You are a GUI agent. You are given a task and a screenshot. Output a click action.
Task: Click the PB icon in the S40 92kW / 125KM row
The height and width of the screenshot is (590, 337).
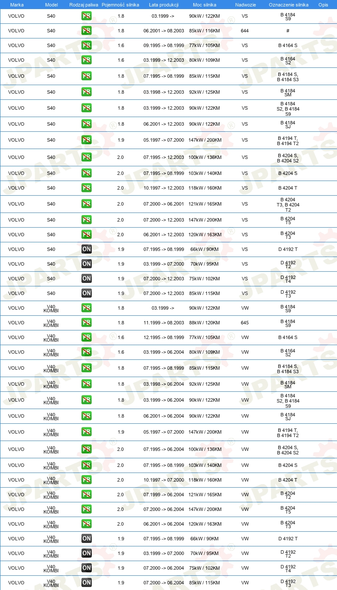click(x=86, y=92)
